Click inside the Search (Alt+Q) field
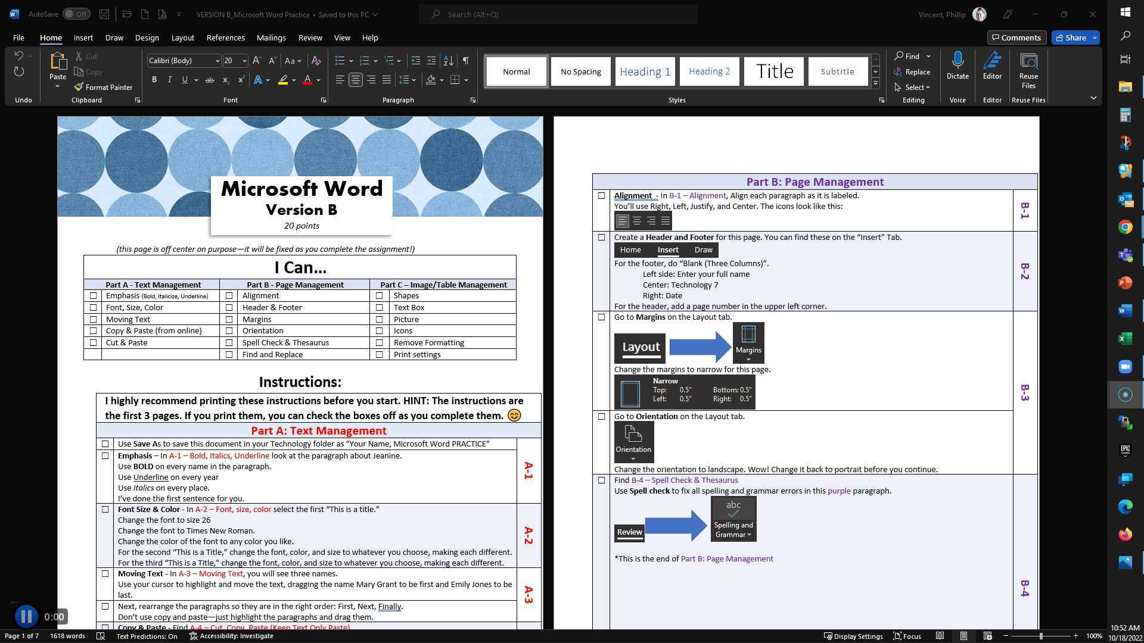Viewport: 1144px width, 643px height. pyautogui.click(x=558, y=14)
